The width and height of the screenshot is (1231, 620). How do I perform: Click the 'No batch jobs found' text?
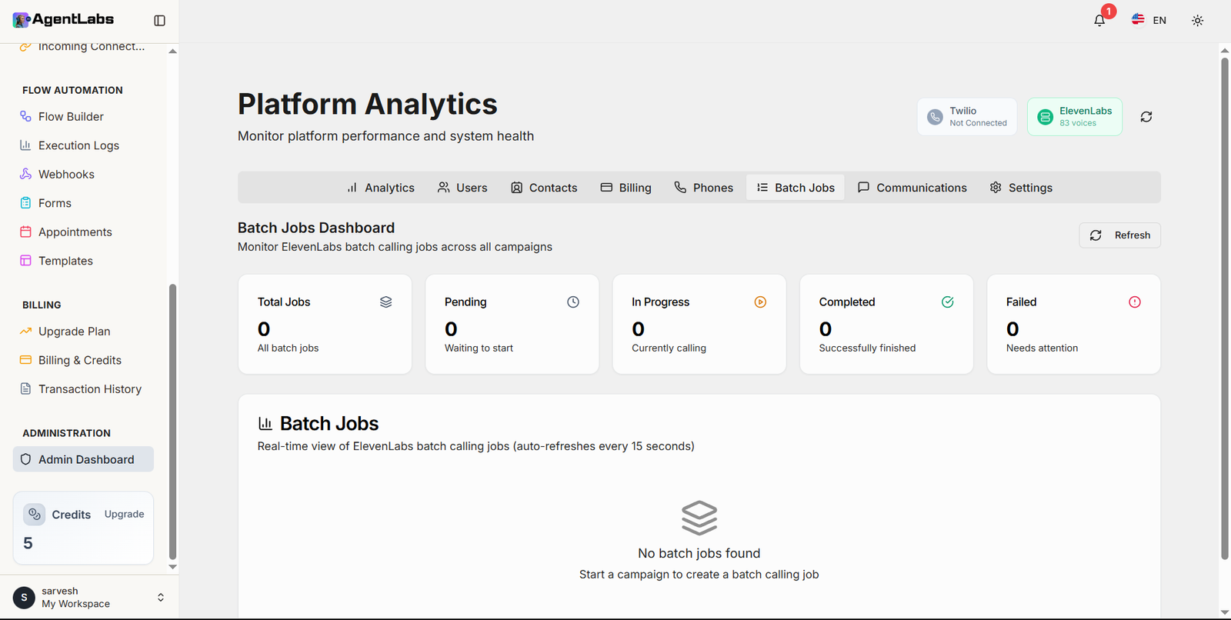coord(699,553)
